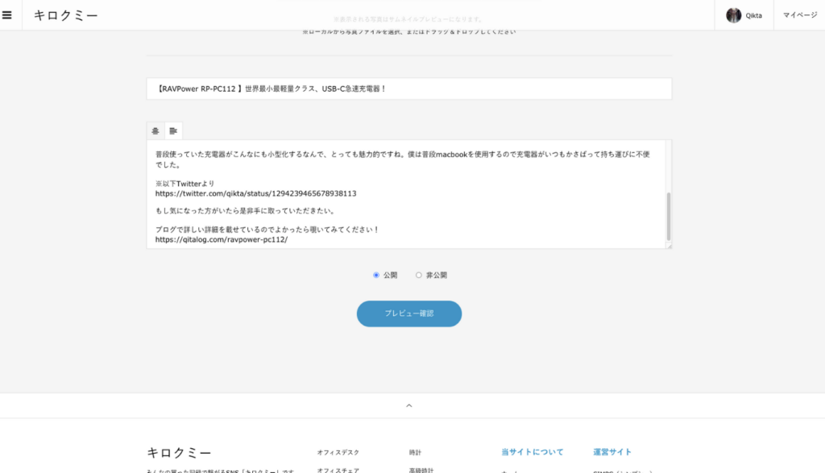
Task: Click the RAVPower RP-PC112 title input field
Action: [x=408, y=89]
